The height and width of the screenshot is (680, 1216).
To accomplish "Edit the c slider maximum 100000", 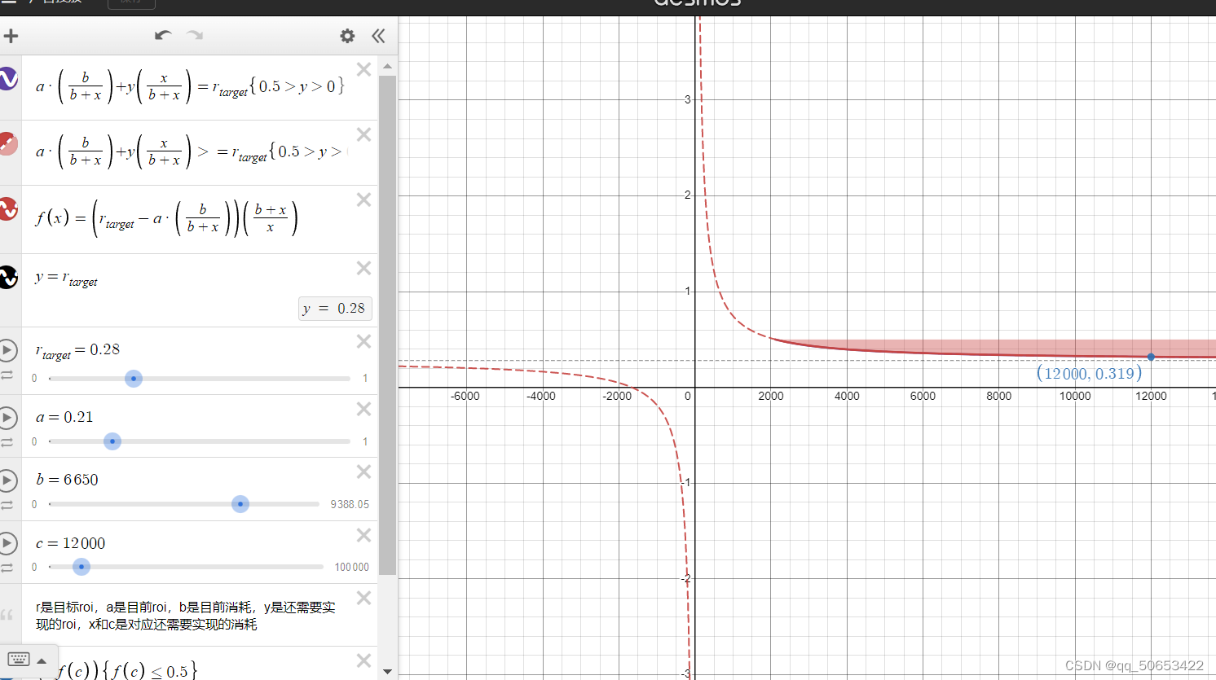I will pos(352,568).
